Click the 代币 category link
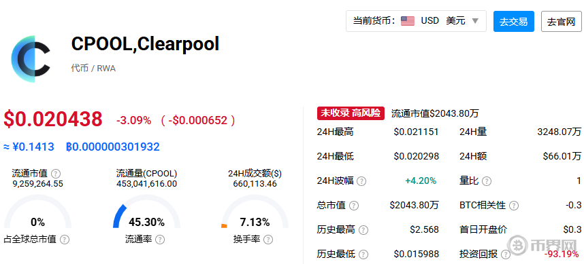Screen dimensions: 584x264 point(80,69)
